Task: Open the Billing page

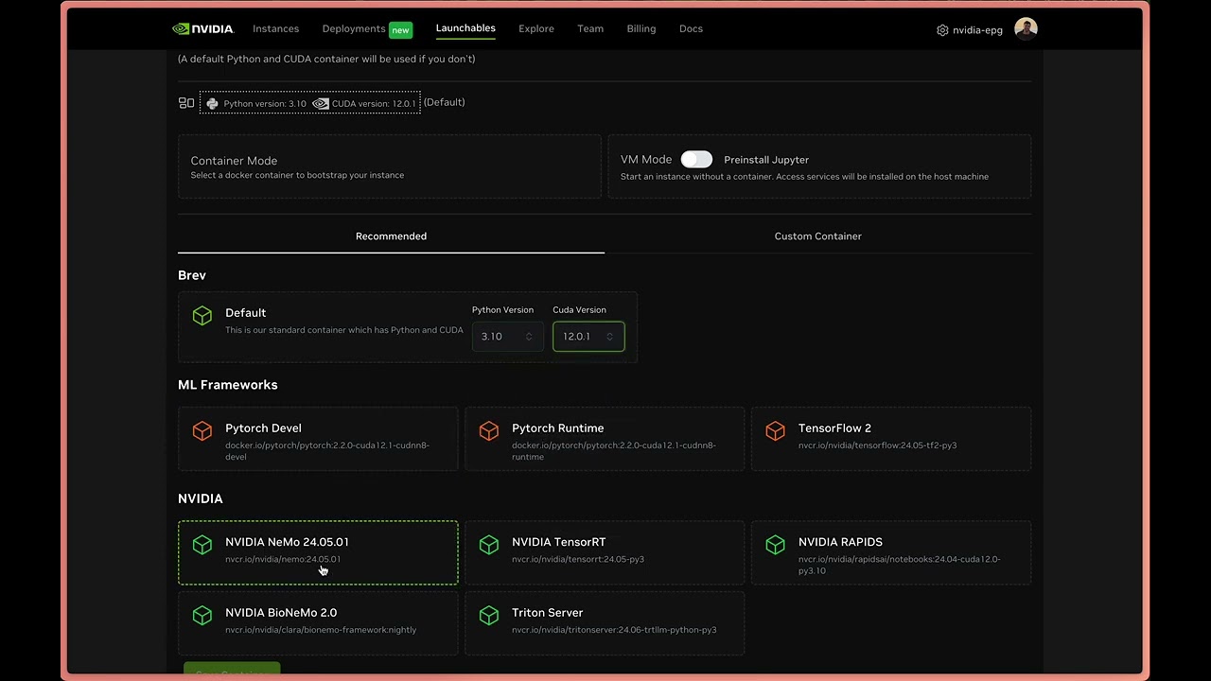Action: point(641,28)
